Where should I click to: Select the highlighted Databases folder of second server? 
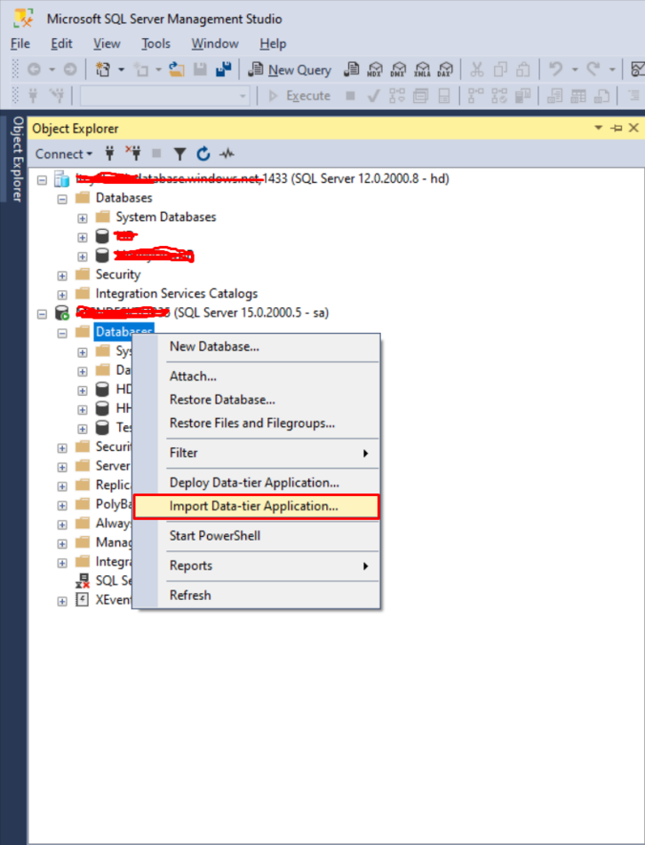[x=124, y=332]
